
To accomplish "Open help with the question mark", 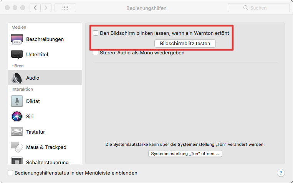I will (x=281, y=173).
